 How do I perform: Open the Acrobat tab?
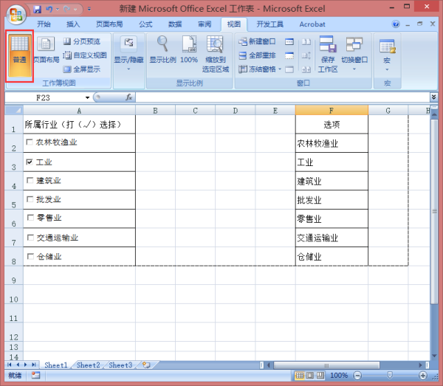(x=312, y=24)
